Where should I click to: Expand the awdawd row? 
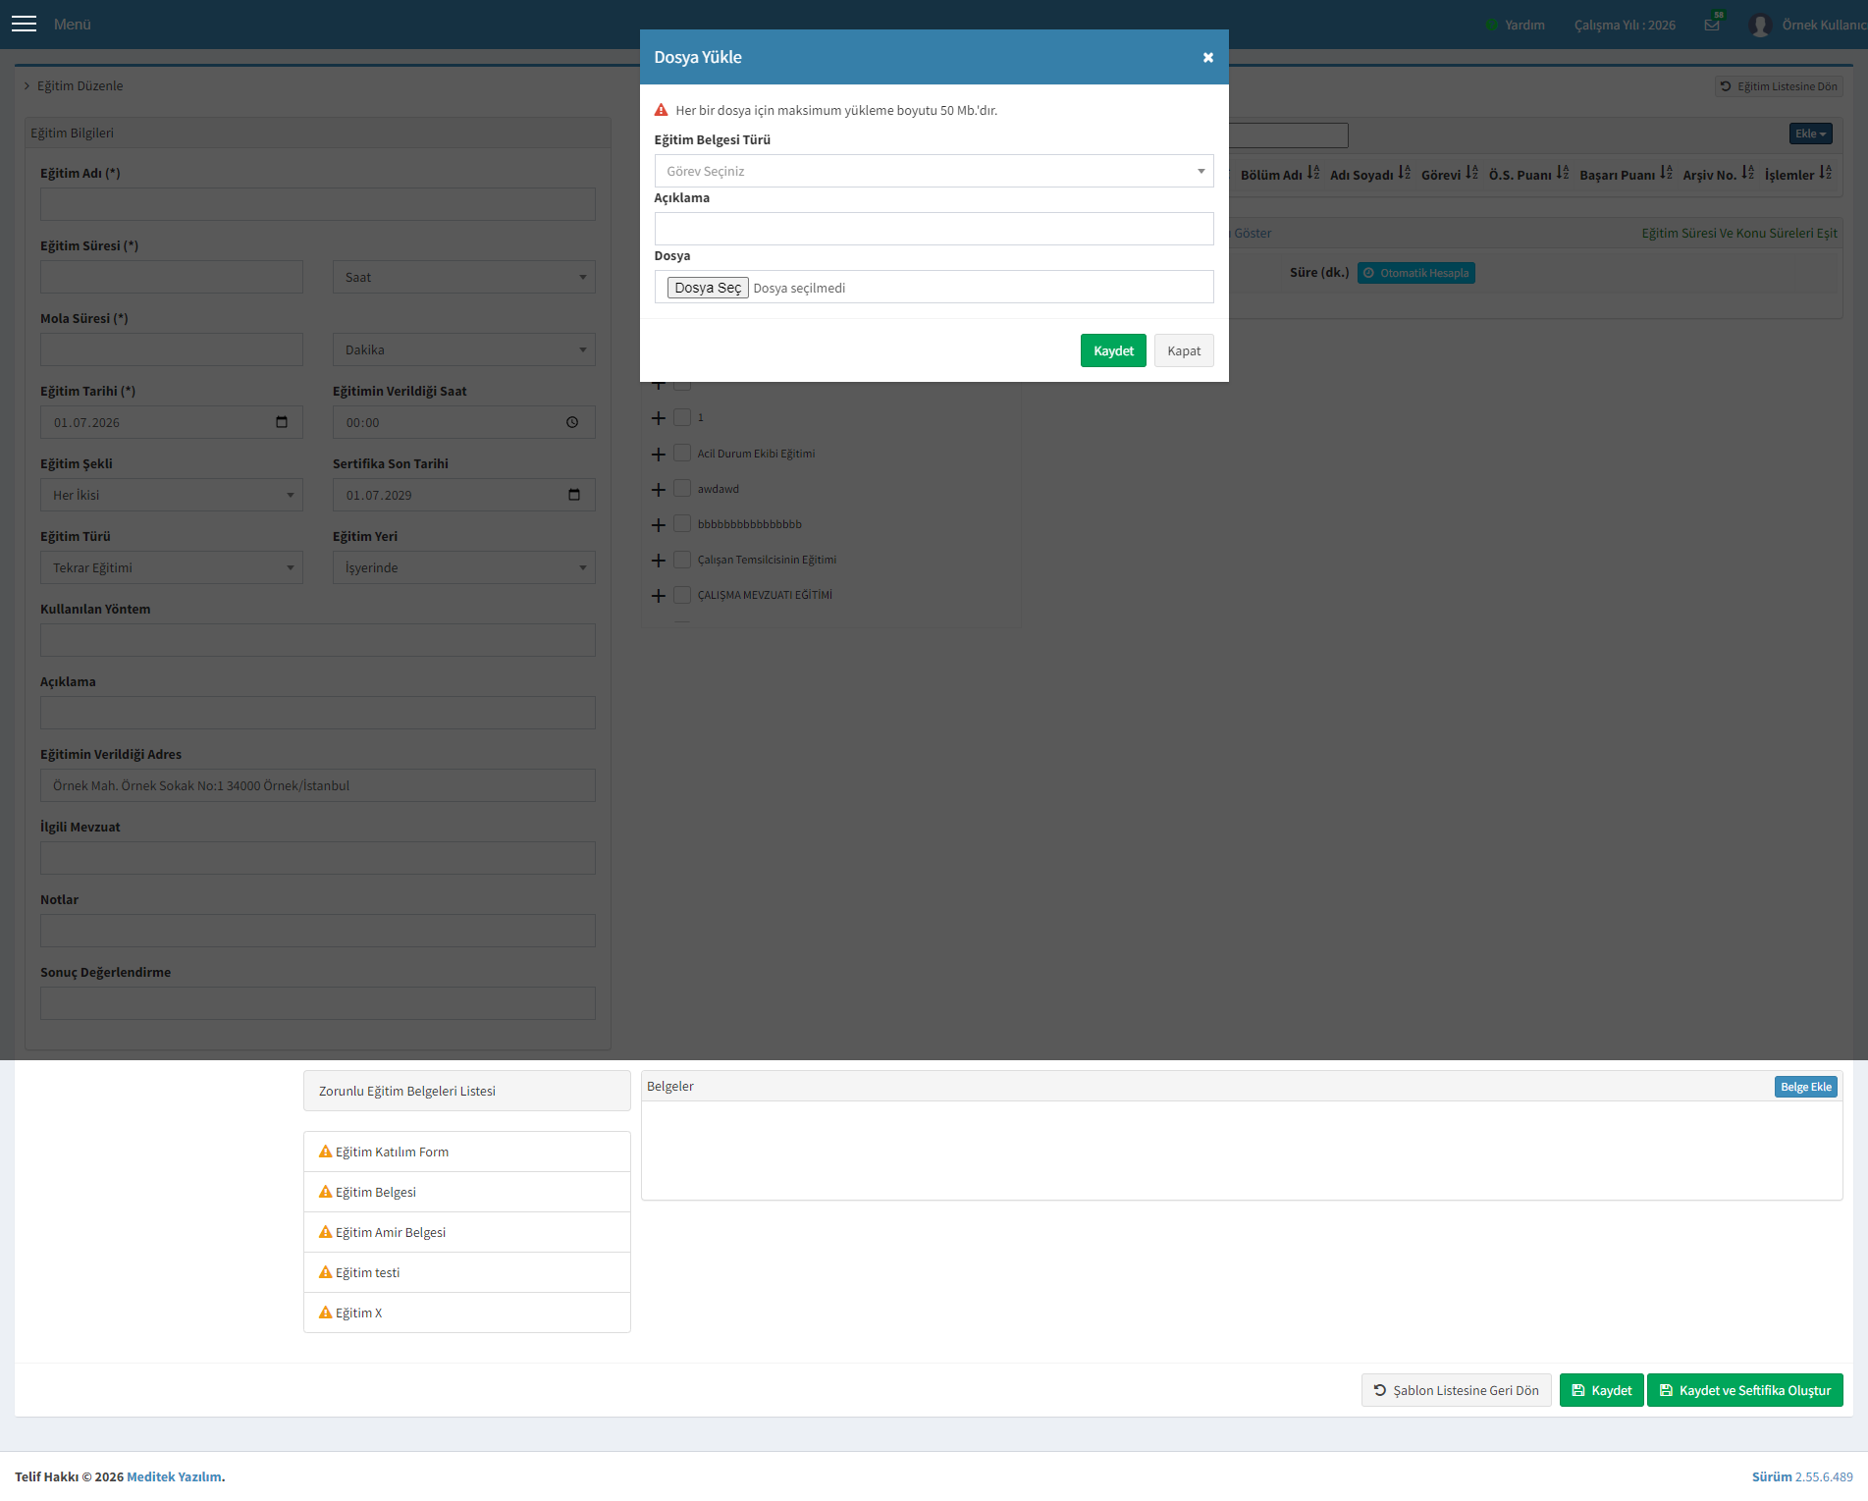tap(659, 490)
